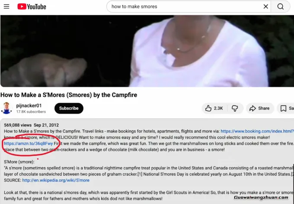Viewport: 294px width, 204px height.
Task: Clear the search query with X
Action: (266, 6)
